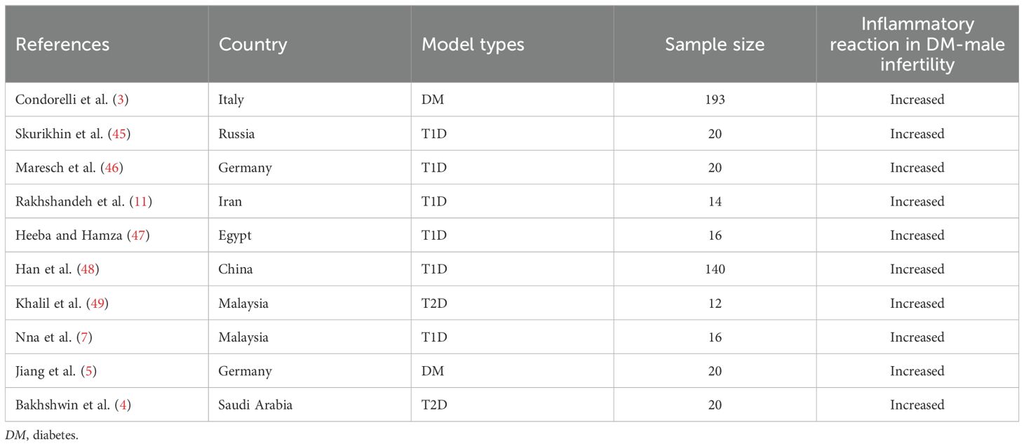The height and width of the screenshot is (446, 1024).
Task: Click the T2D cell in Khalil row
Action: (x=434, y=304)
